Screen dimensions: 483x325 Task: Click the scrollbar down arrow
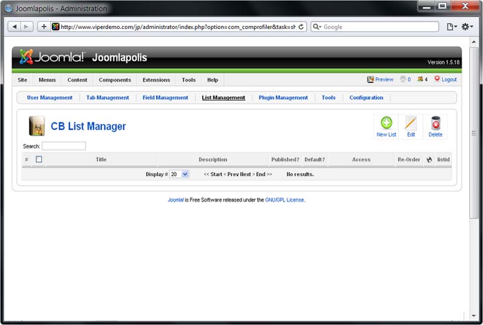(x=474, y=316)
